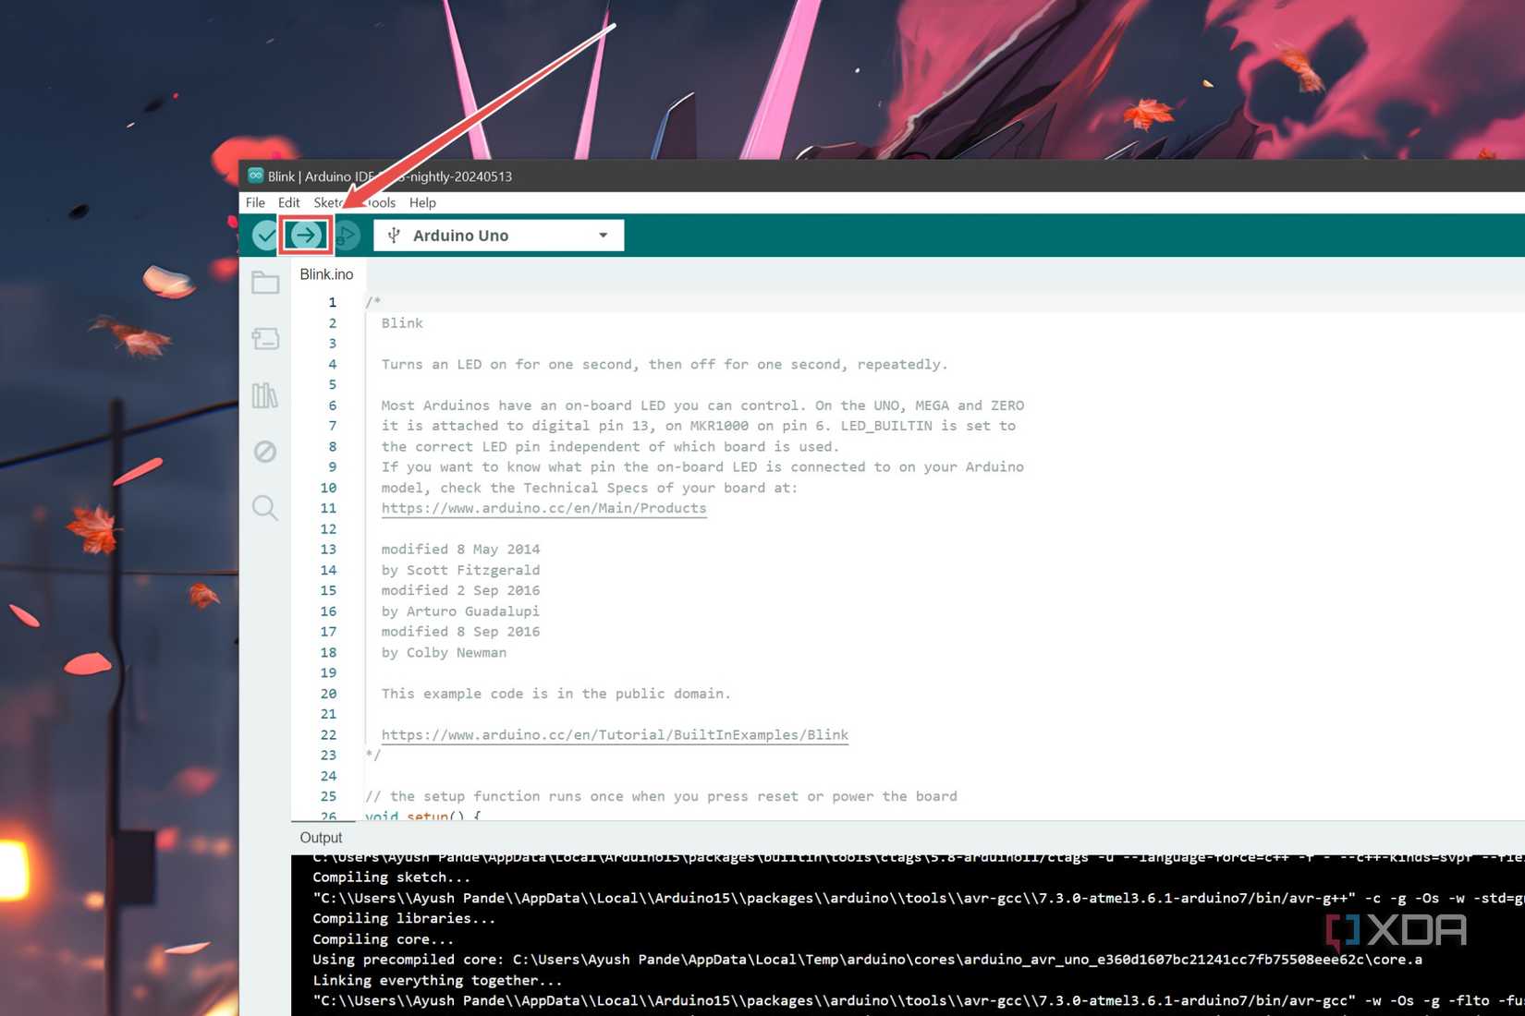Image resolution: width=1525 pixels, height=1016 pixels.
Task: Select the Output panel tab
Action: [321, 838]
